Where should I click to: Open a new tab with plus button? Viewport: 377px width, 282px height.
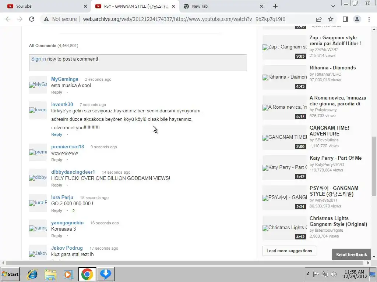coord(275,6)
